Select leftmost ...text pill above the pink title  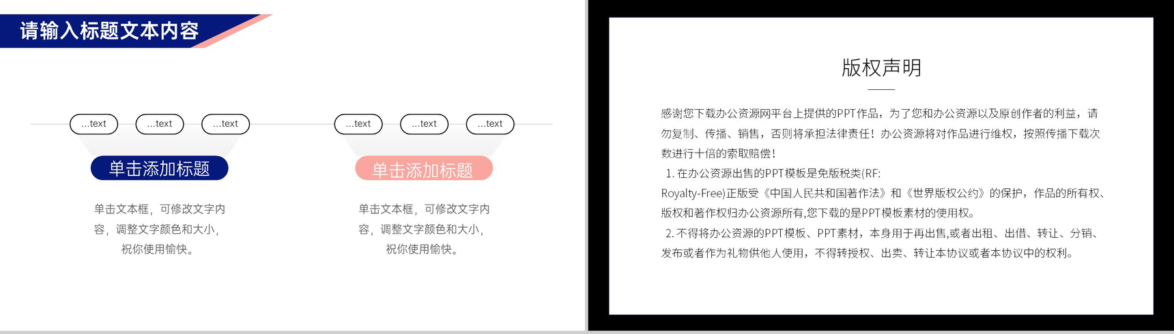358,124
